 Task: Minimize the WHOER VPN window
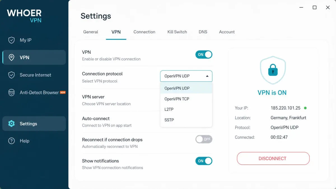tap(301, 8)
